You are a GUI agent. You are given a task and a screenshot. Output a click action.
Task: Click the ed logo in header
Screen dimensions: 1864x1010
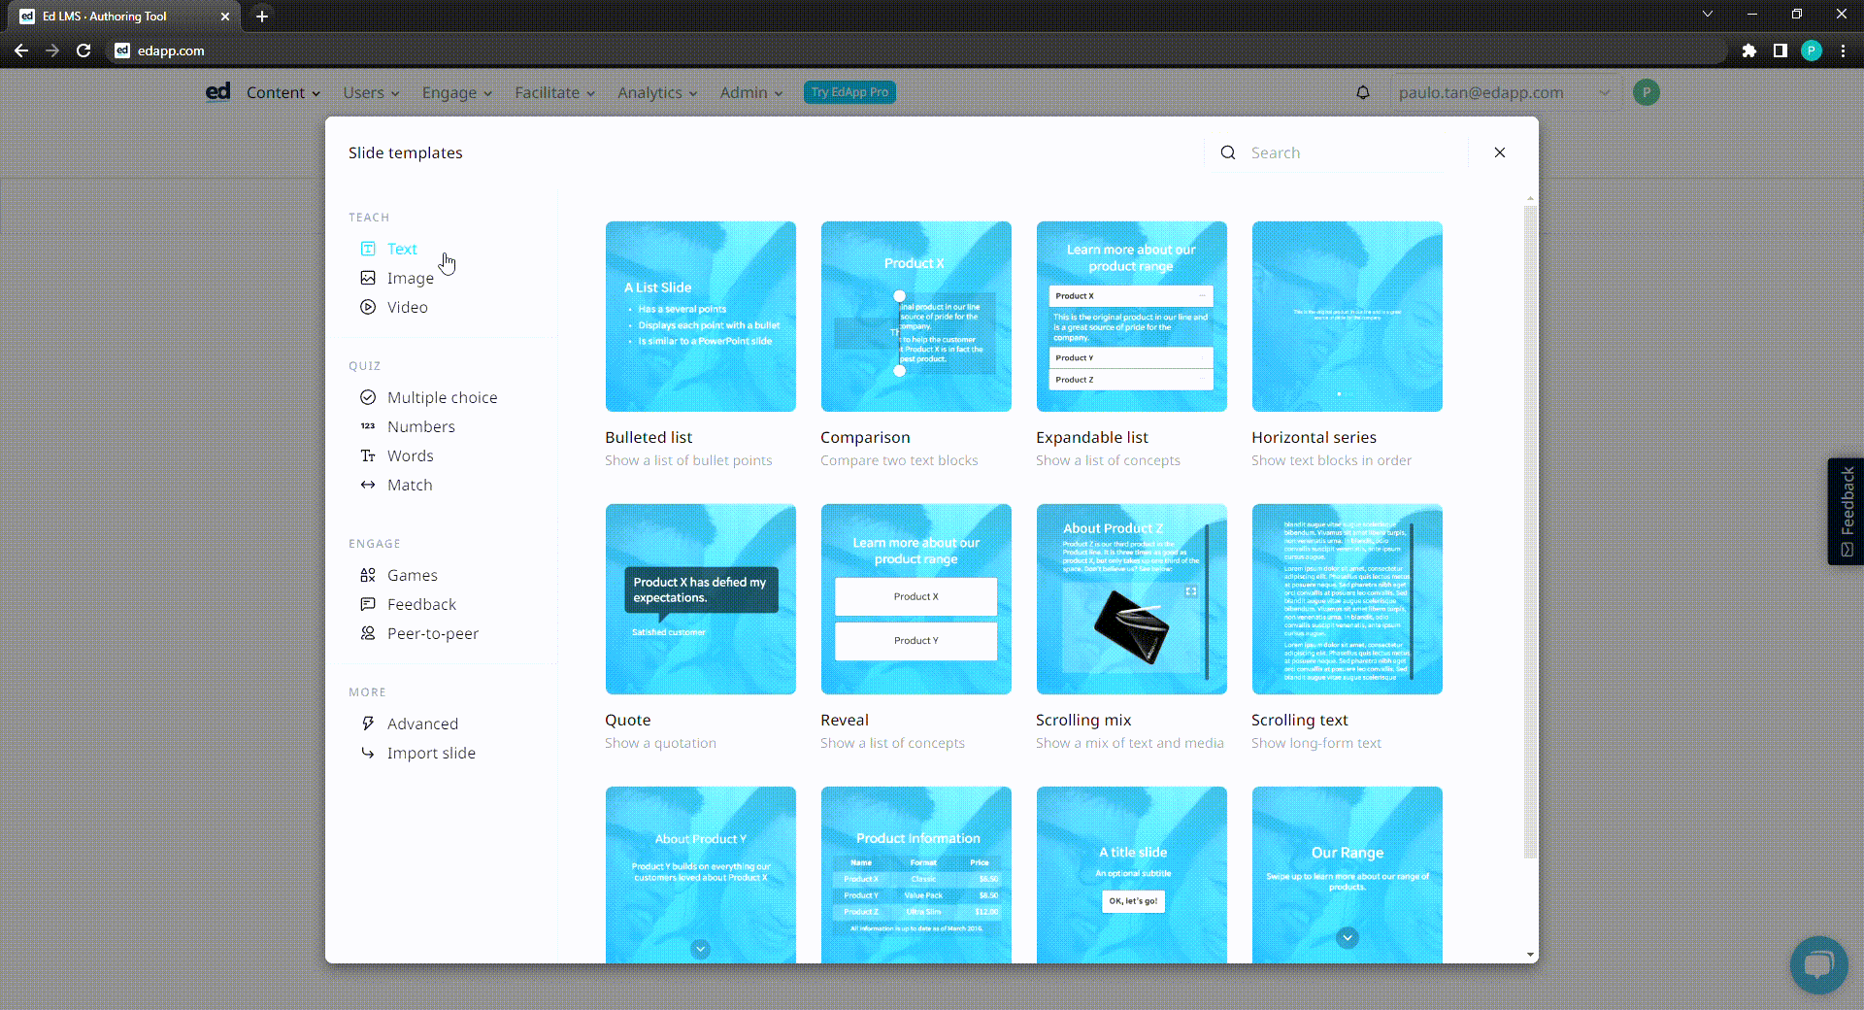(x=218, y=91)
